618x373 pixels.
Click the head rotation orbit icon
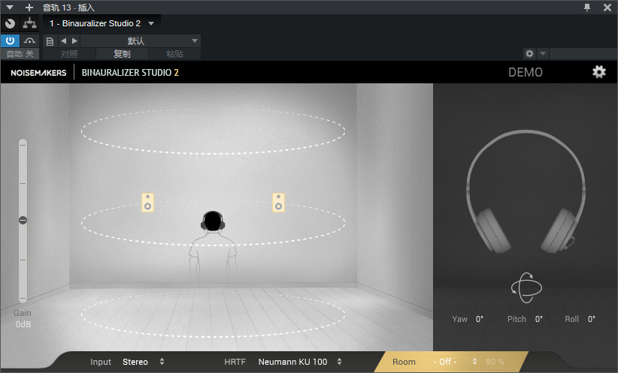pyautogui.click(x=526, y=287)
